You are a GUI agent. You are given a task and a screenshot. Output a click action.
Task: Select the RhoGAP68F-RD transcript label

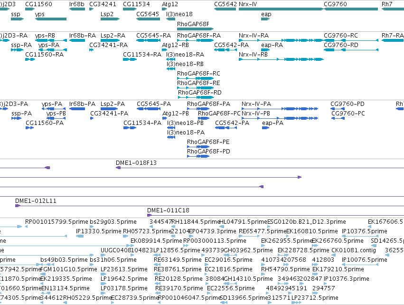pyautogui.click(x=200, y=93)
